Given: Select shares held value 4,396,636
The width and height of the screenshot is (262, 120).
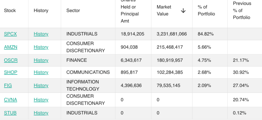Looking at the screenshot, I should (x=131, y=85).
